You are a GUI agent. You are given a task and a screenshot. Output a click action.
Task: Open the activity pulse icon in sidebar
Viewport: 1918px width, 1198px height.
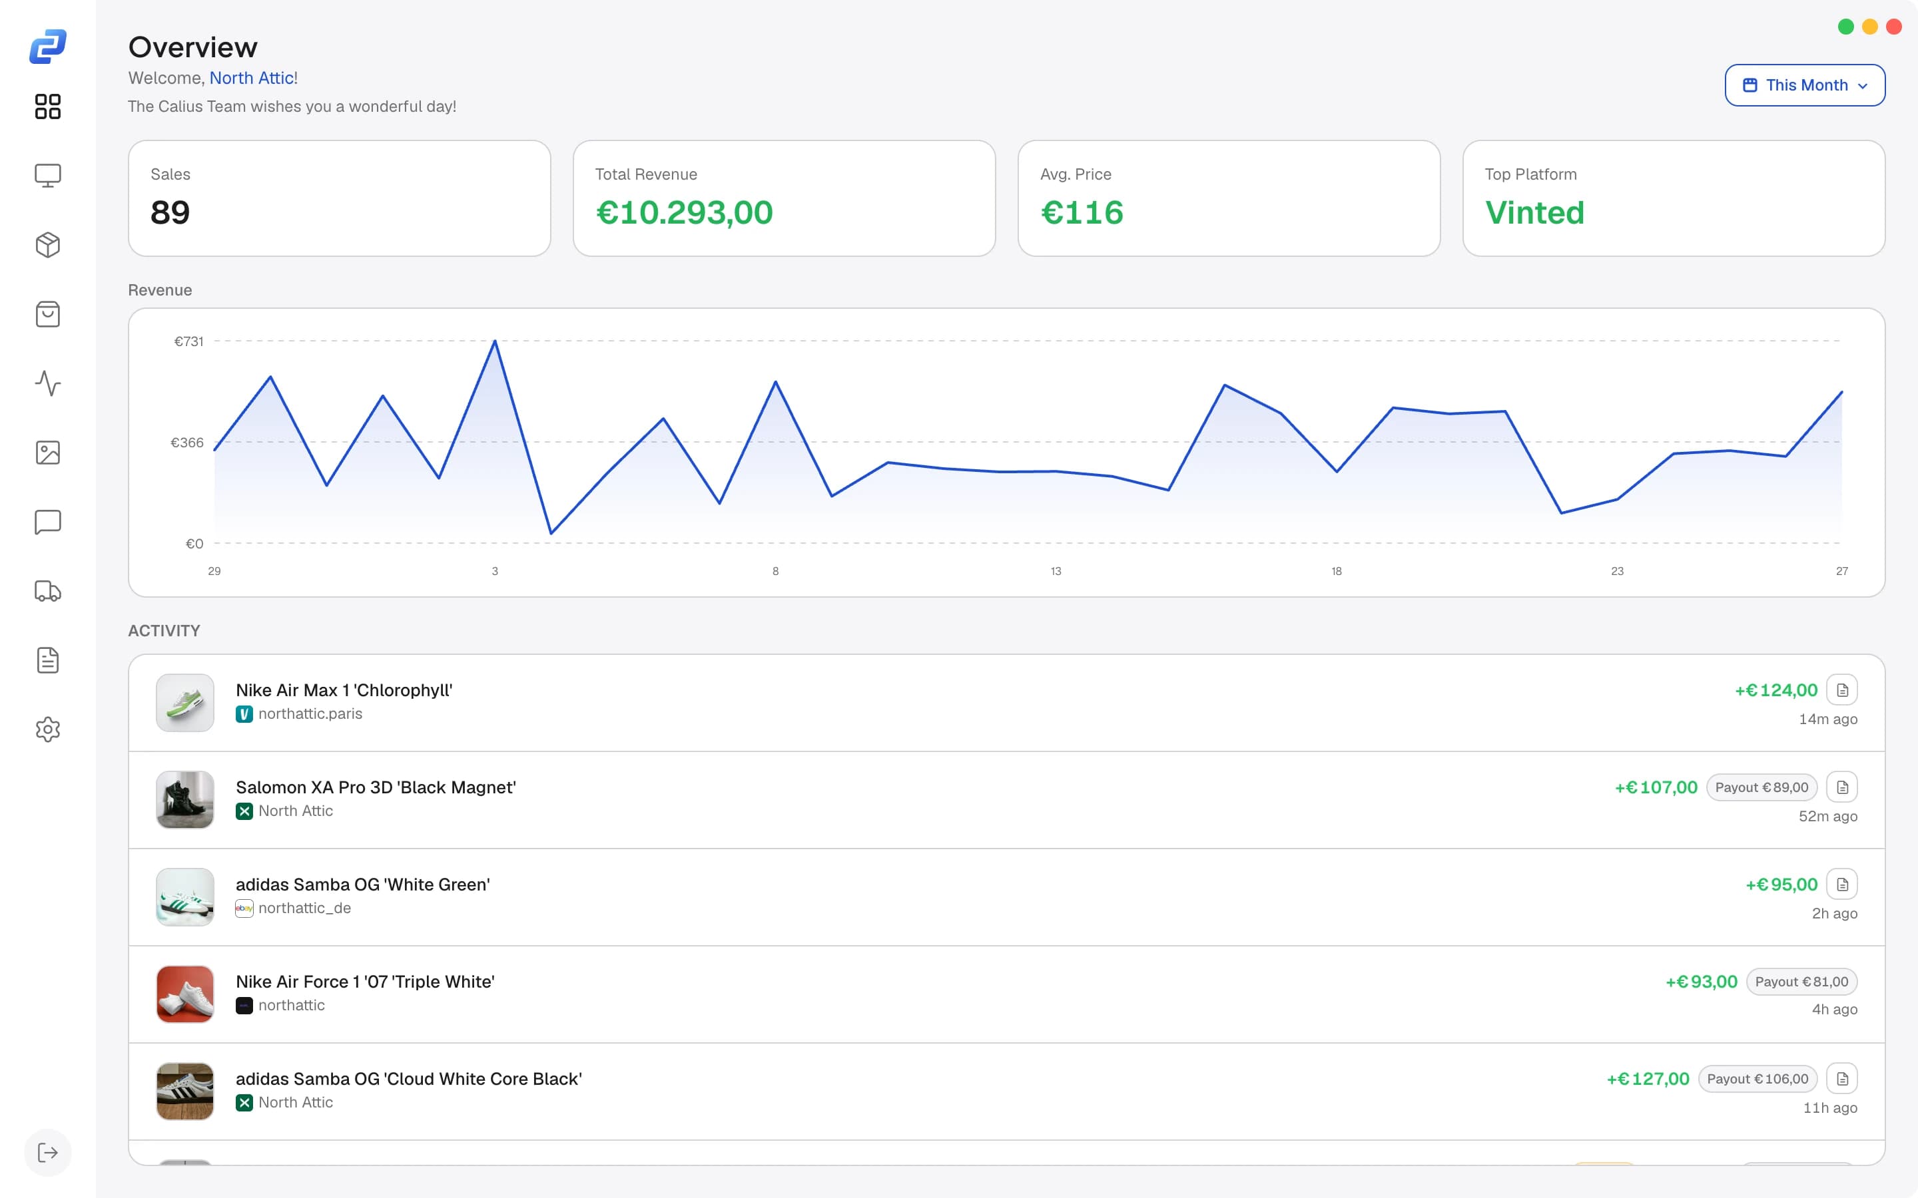(47, 383)
